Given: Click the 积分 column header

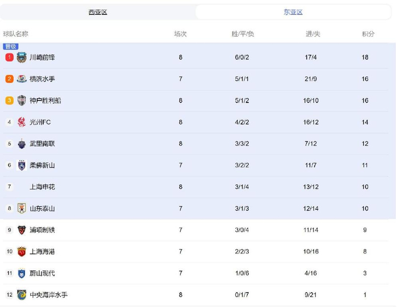Looking at the screenshot, I should (368, 34).
